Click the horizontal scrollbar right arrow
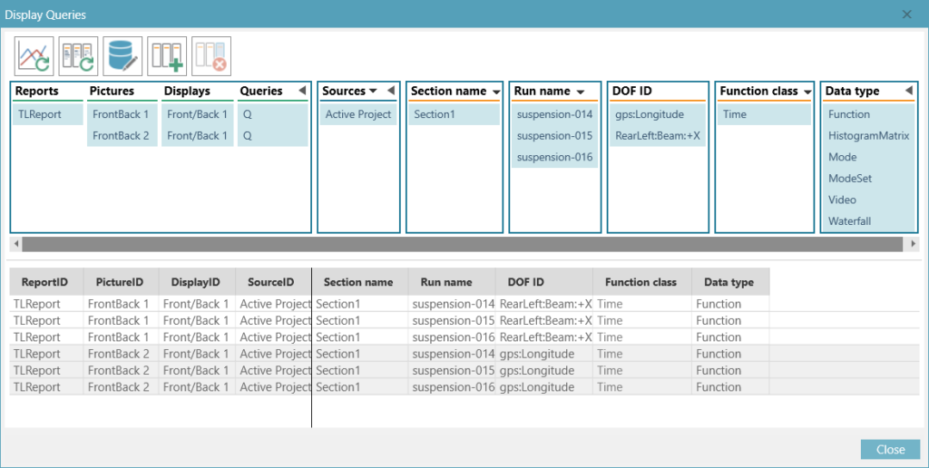929x468 pixels. click(912, 244)
